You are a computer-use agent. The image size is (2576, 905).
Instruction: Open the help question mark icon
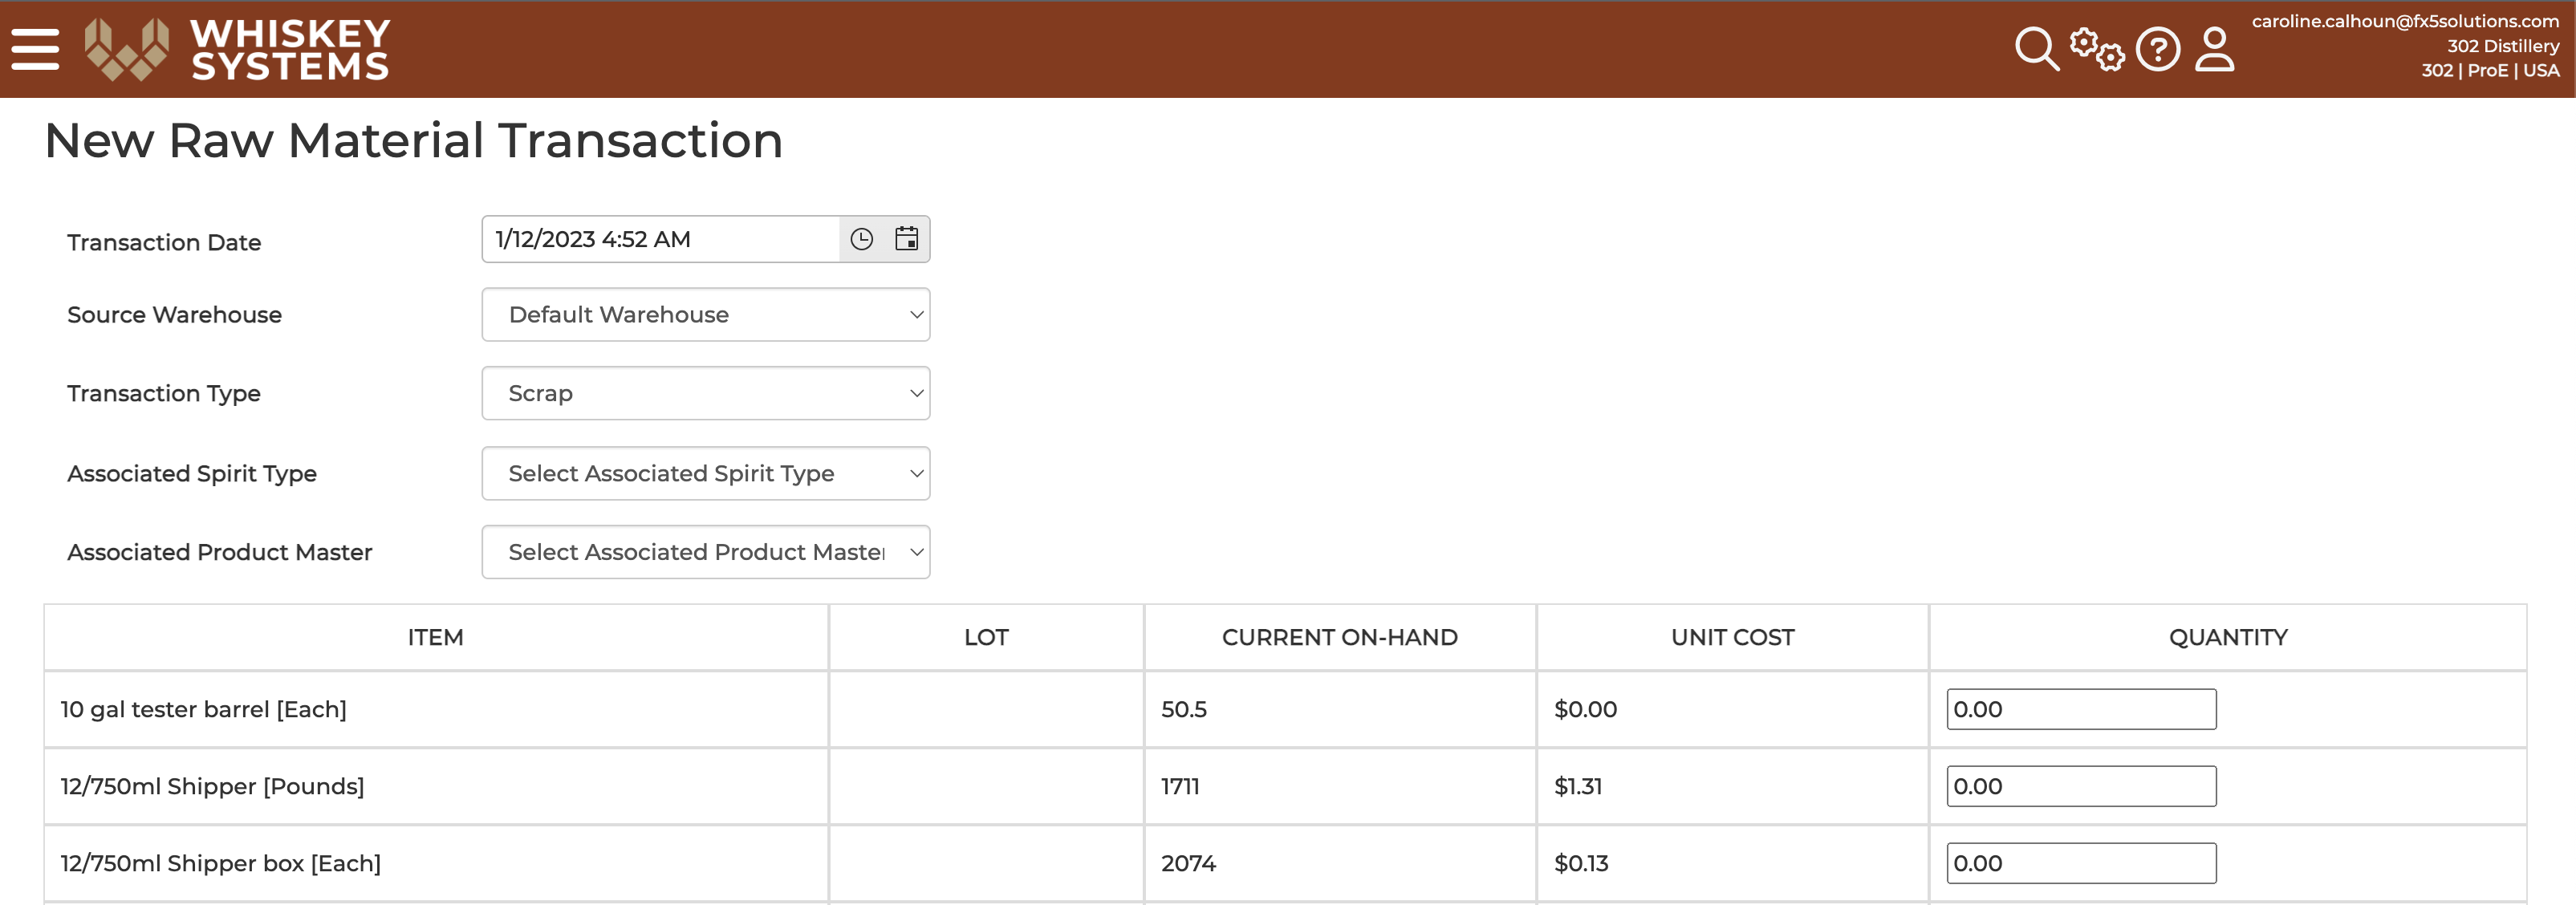point(2158,49)
